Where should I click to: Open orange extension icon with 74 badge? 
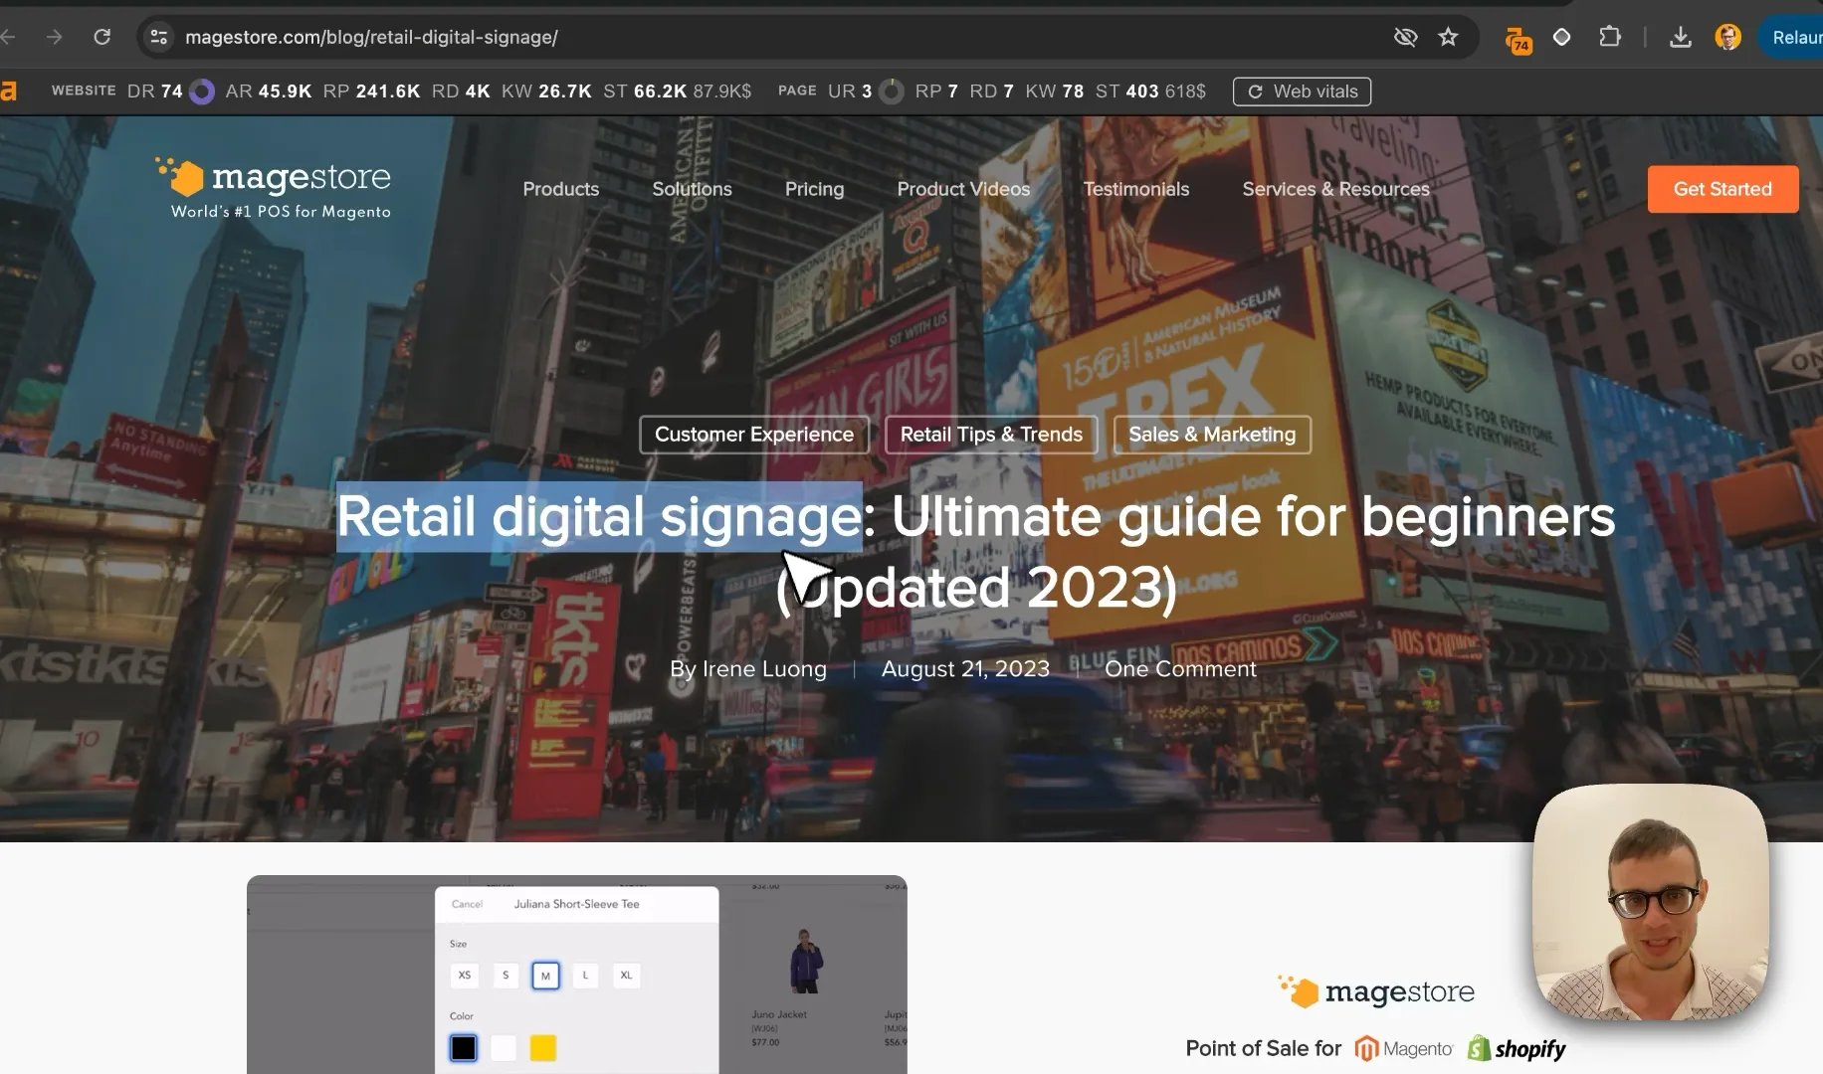coord(1518,39)
